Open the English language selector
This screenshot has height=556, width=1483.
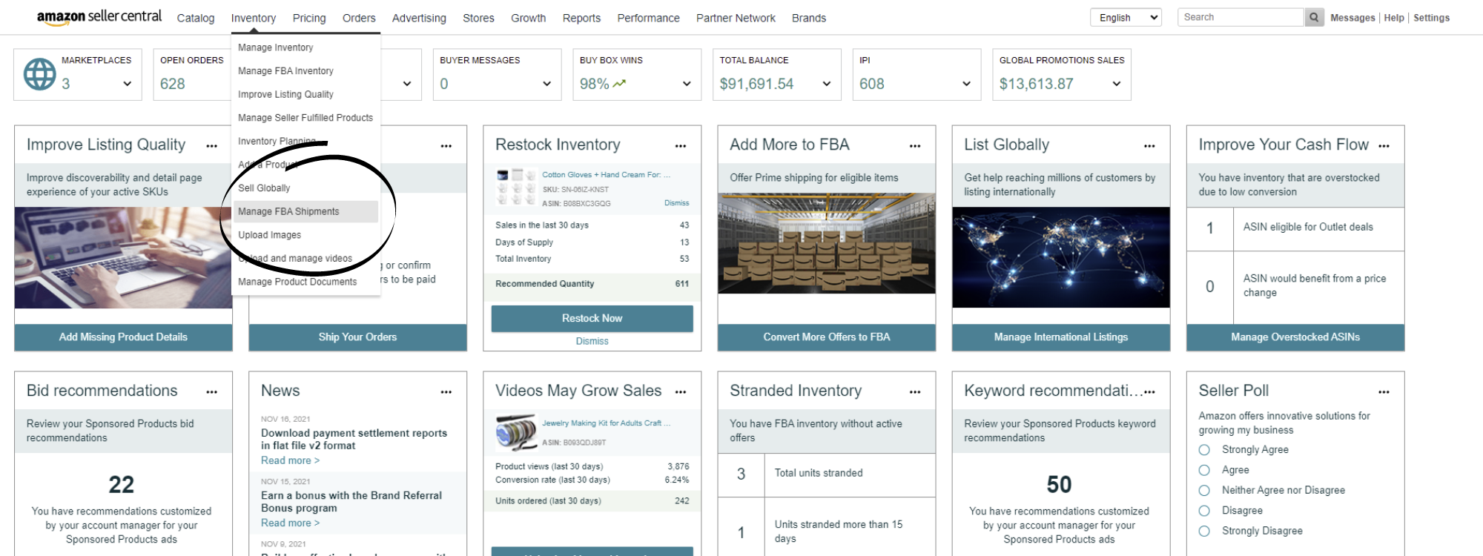[x=1126, y=17]
